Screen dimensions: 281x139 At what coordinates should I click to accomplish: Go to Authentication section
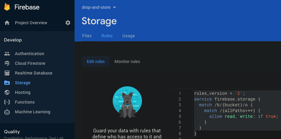[30, 54]
